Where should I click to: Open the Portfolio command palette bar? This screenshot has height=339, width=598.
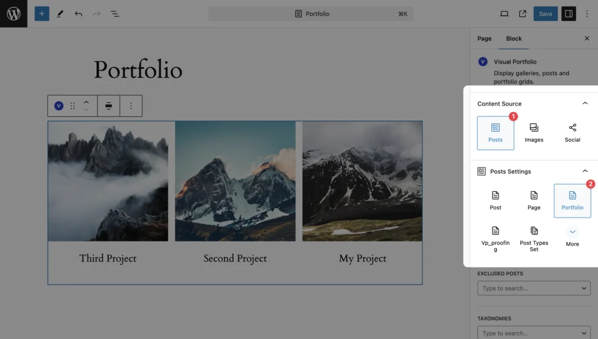point(311,14)
